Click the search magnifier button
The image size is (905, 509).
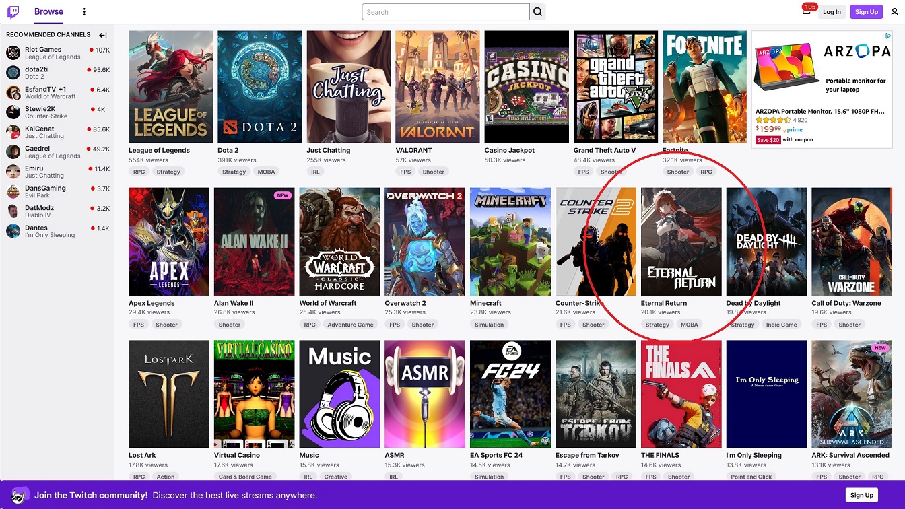(x=537, y=12)
